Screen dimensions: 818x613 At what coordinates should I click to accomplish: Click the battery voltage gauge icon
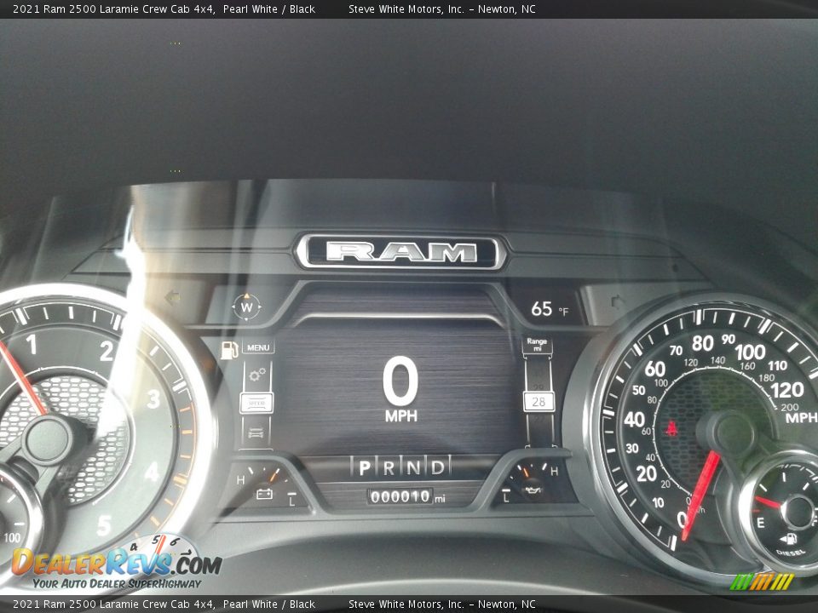(264, 493)
